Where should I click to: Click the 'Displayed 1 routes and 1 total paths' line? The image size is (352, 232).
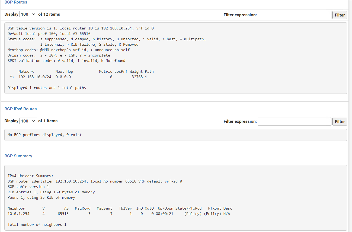pyautogui.click(x=47, y=88)
